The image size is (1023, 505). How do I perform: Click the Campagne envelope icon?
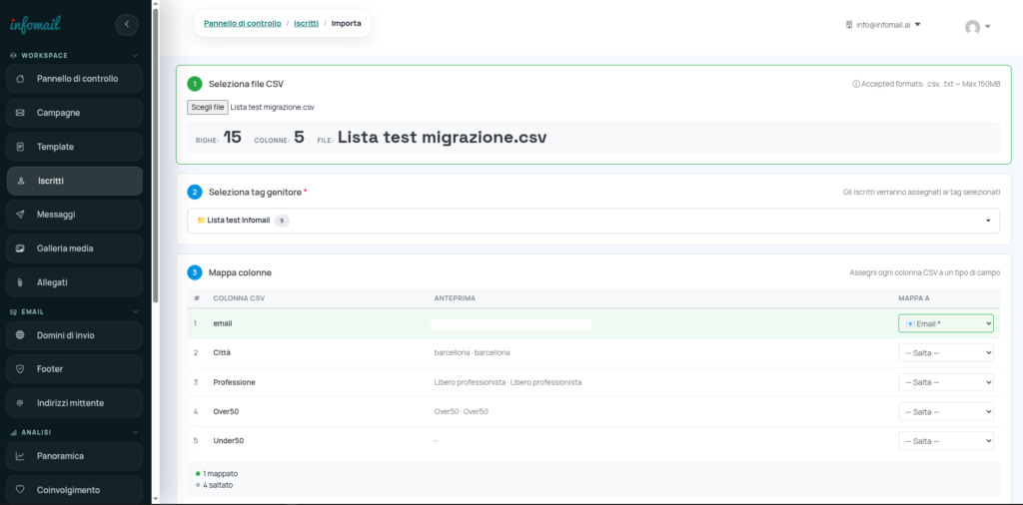[x=21, y=113]
